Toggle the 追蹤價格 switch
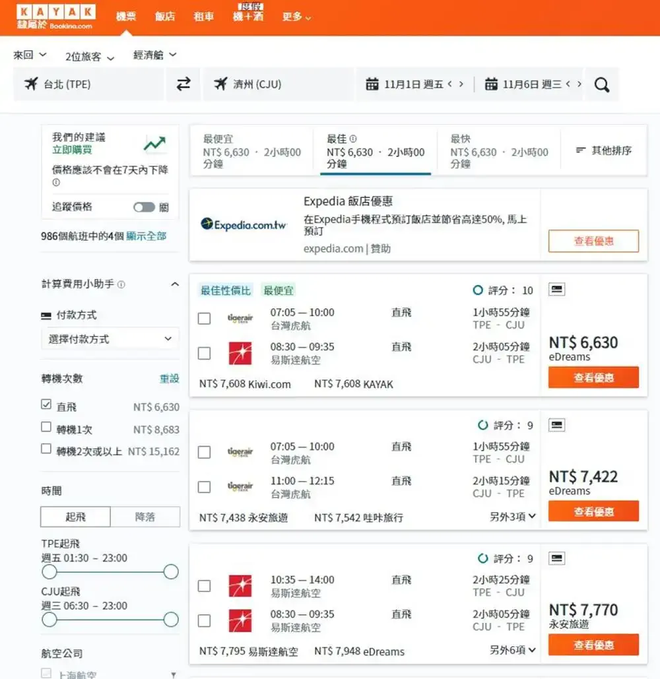The height and width of the screenshot is (679, 660). point(145,207)
